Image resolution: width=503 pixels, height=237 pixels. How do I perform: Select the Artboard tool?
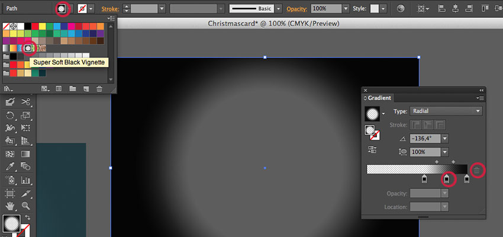tap(10, 193)
